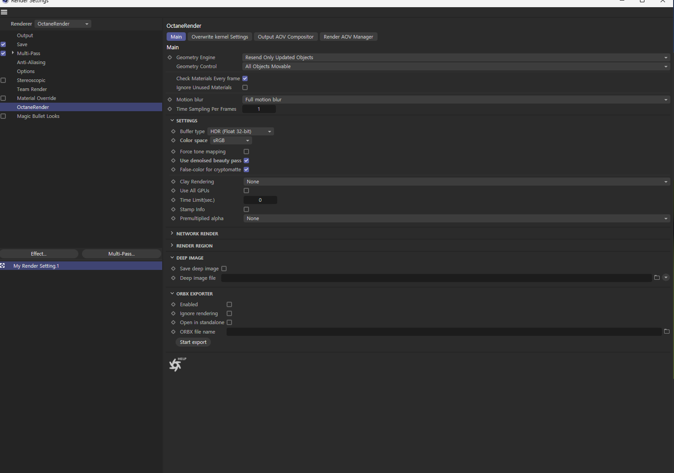The width and height of the screenshot is (674, 473).
Task: Click the keyframe diamond beside Ignore rendering
Action: point(173,313)
